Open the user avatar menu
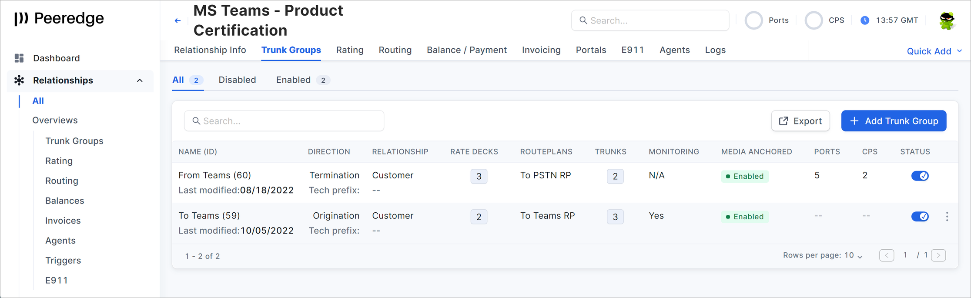Image resolution: width=971 pixels, height=298 pixels. click(x=947, y=20)
